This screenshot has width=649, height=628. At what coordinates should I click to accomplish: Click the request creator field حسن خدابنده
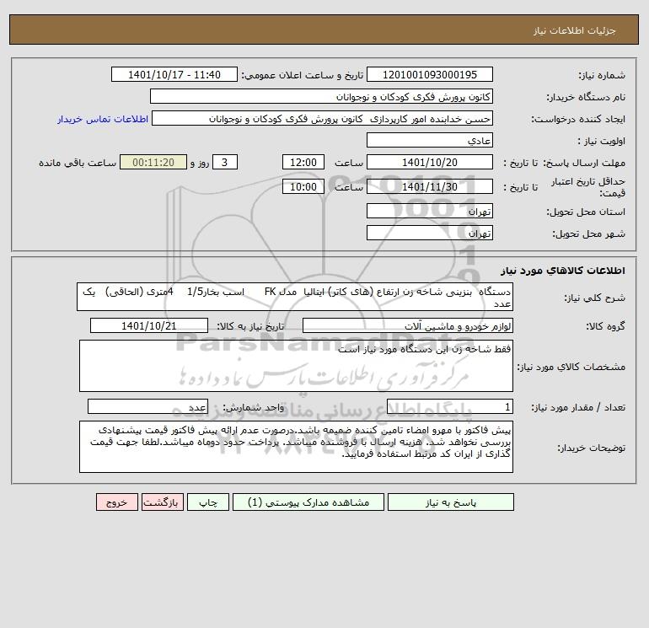tap(323, 118)
